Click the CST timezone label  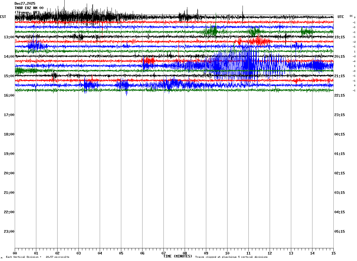[3, 17]
